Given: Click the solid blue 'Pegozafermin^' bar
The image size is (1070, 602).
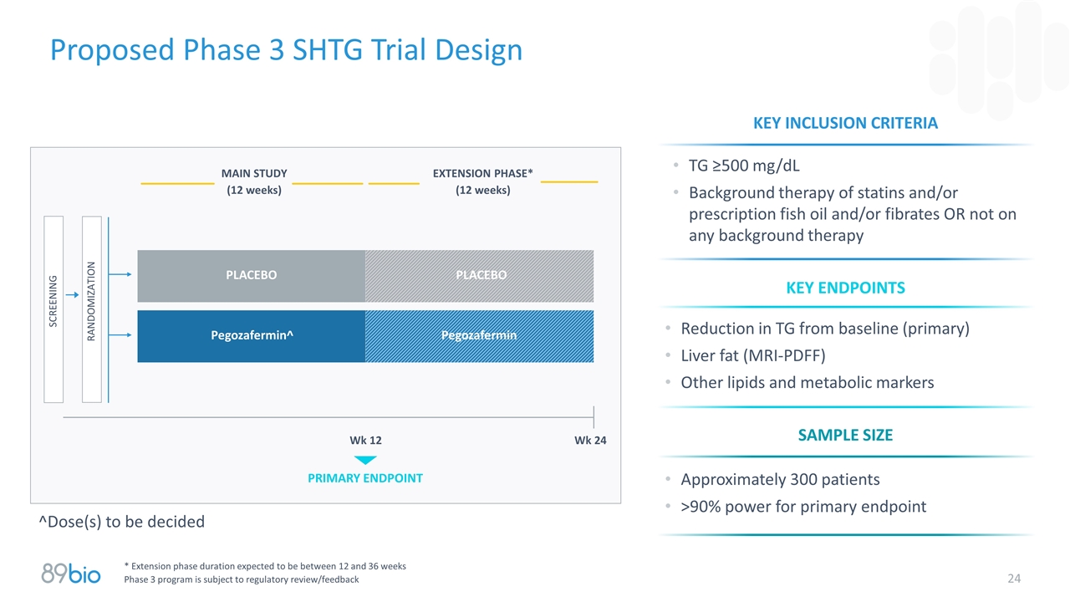Looking at the screenshot, I should coord(252,336).
